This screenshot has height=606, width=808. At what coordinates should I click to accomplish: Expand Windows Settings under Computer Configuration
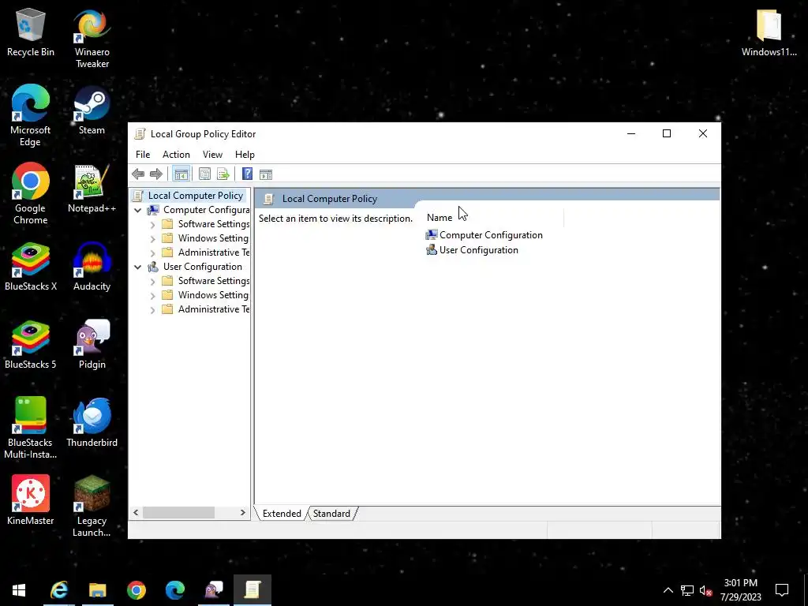(152, 238)
